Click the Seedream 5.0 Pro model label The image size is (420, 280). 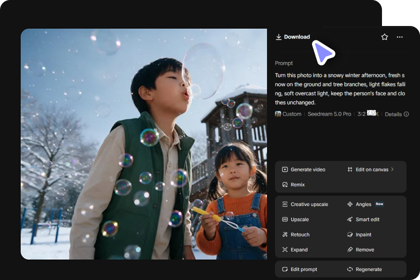pyautogui.click(x=329, y=114)
